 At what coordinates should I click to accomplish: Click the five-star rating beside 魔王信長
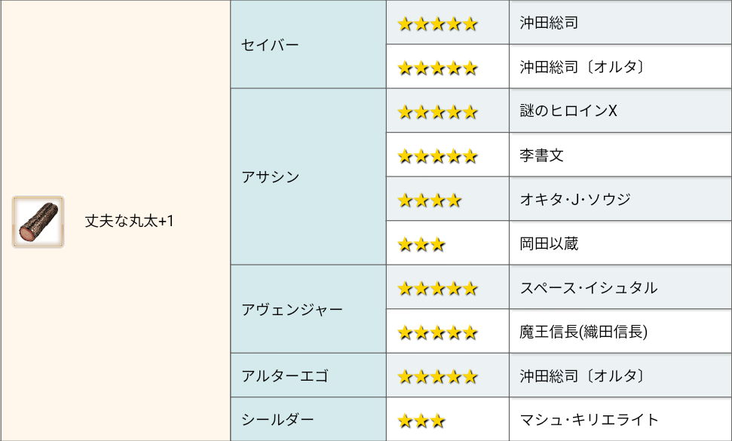[437, 332]
